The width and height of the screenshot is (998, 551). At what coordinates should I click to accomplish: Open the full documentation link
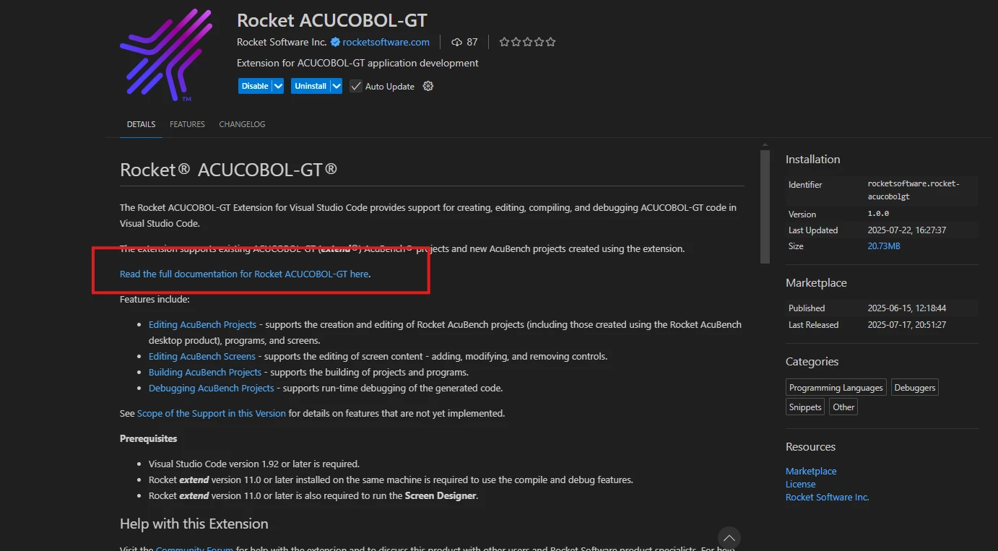[244, 274]
